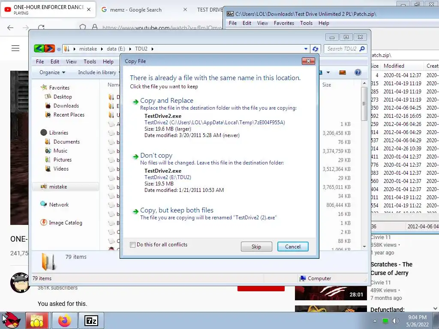Screen dimensions: 439x329
Task: Click the Search TDU2 input field
Action: click(x=342, y=49)
